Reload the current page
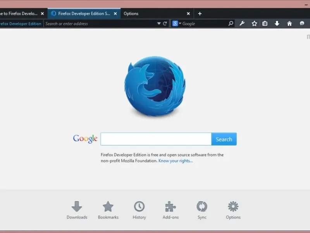310x233 pixels. coord(165,24)
